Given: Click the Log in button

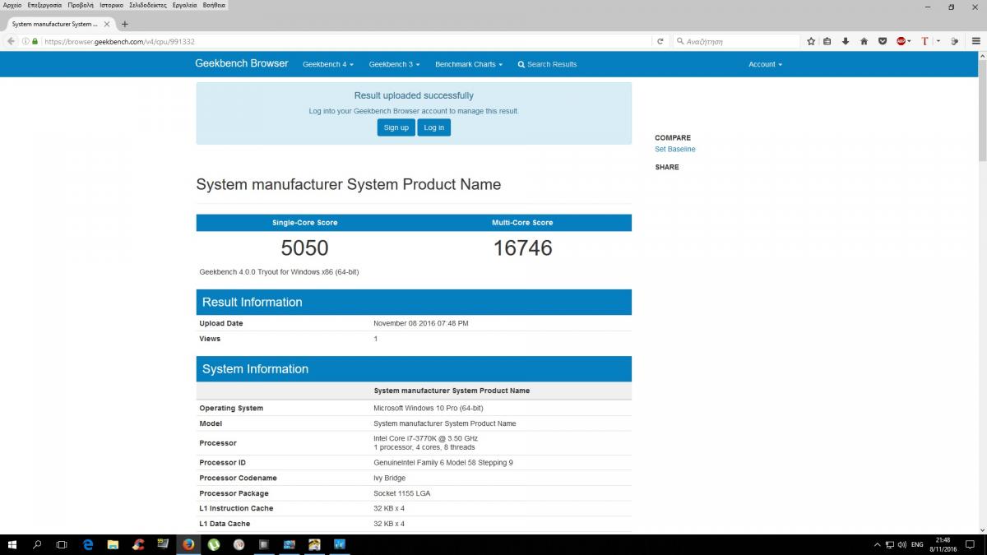Looking at the screenshot, I should 434,127.
